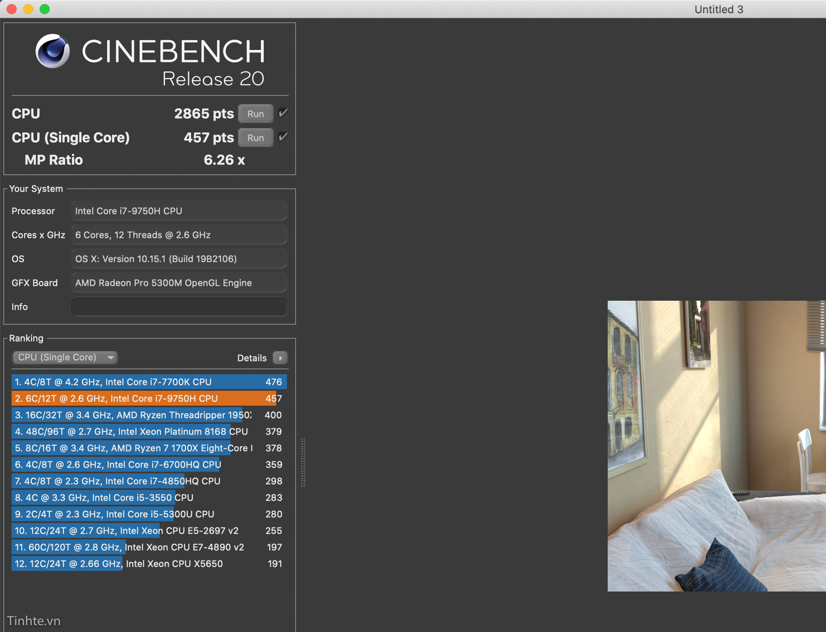Select highlighted ranking row Intel Core i7-9750H
This screenshot has height=632, width=826.
149,398
